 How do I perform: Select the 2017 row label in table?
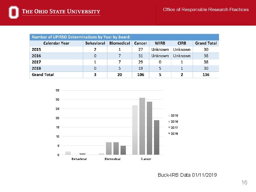point(36,62)
